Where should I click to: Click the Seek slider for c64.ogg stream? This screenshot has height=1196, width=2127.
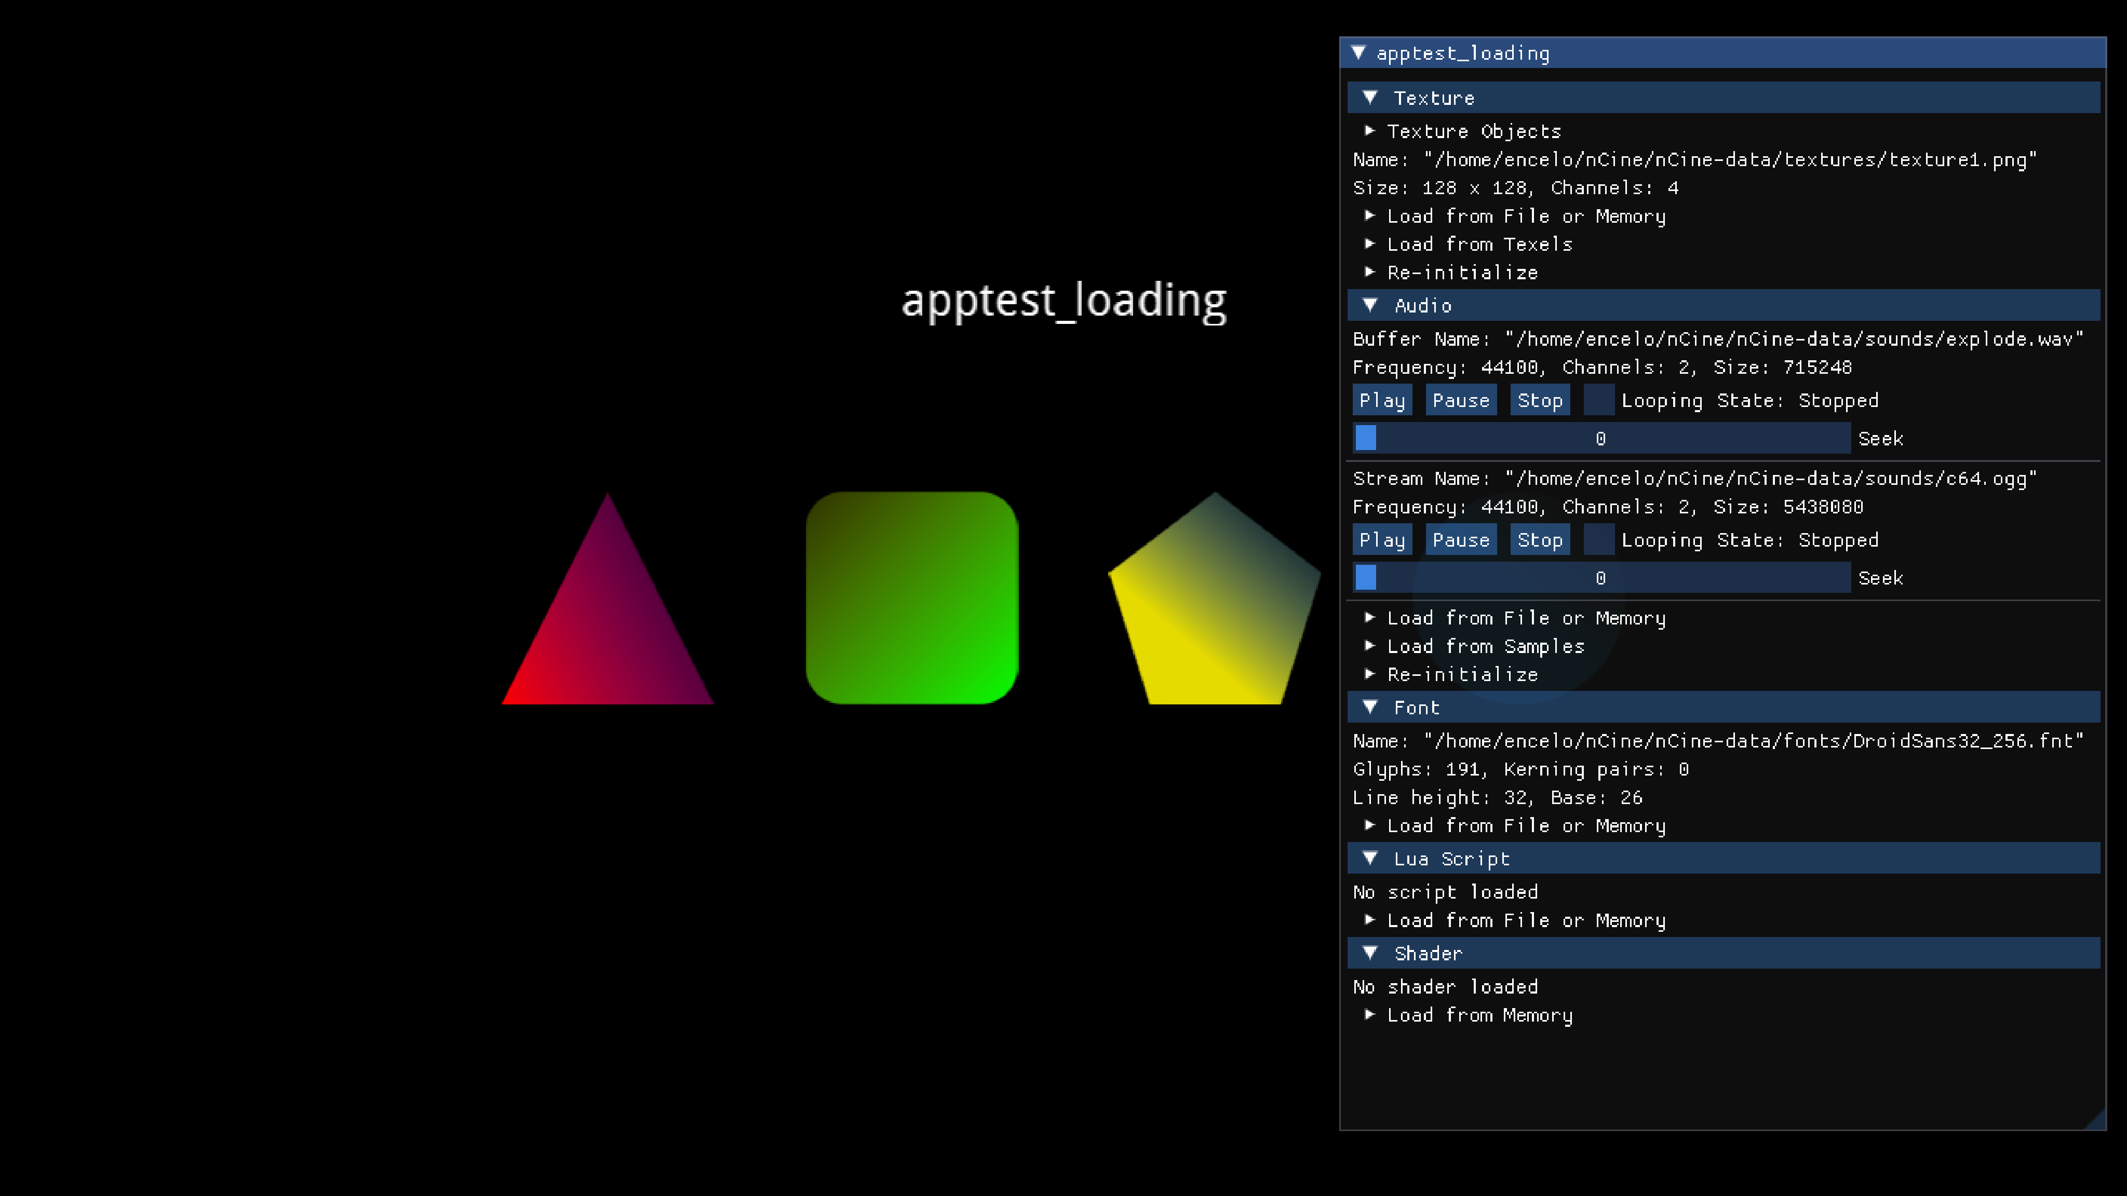coord(1601,578)
